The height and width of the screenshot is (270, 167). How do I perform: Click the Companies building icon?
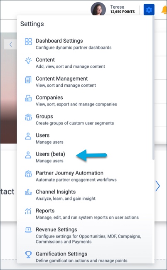click(28, 98)
